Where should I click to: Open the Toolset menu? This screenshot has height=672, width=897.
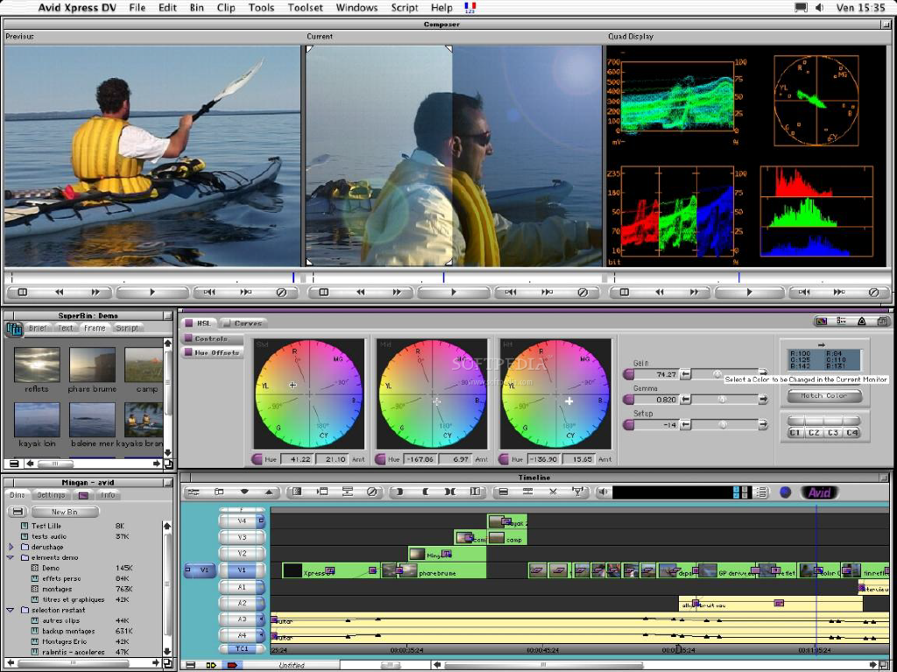[x=305, y=8]
